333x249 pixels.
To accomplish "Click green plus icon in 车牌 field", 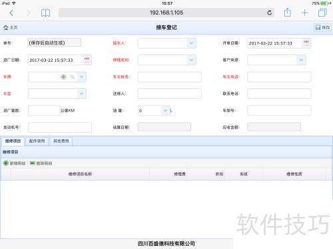I will 63,77.
